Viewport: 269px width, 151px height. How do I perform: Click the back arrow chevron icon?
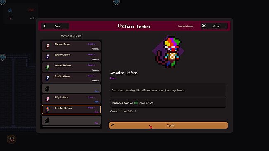click(45, 26)
